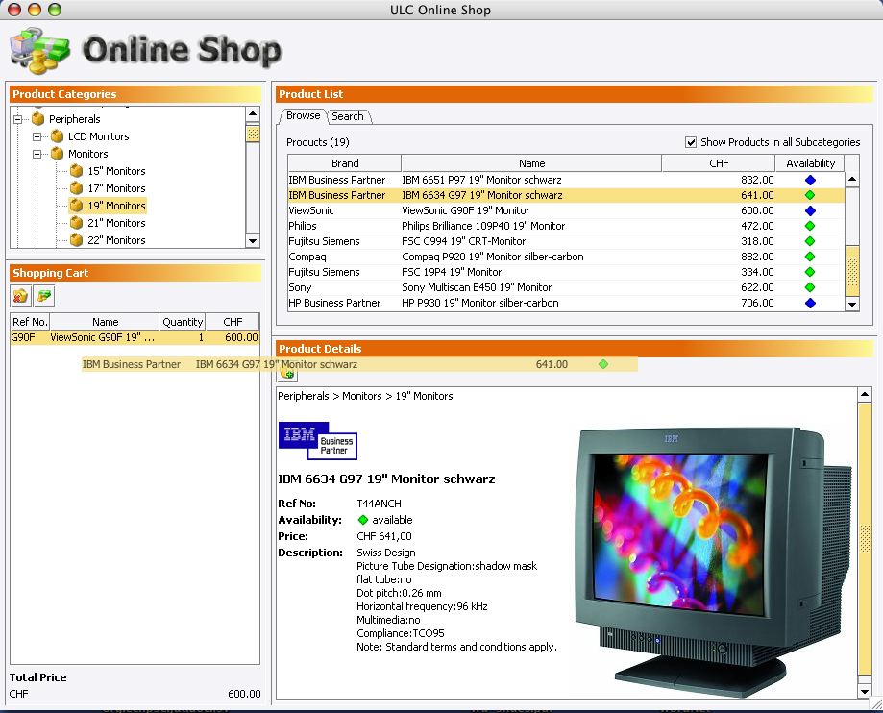This screenshot has height=713, width=883.
Task: Click Product Categories scroll up arrow
Action: 253,113
